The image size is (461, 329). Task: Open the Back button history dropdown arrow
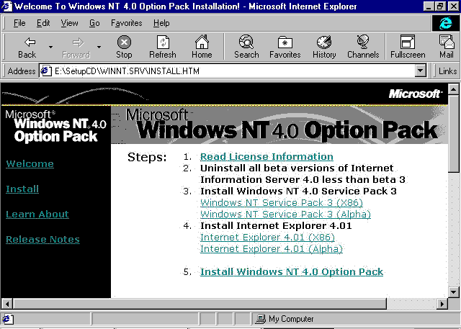pyautogui.click(x=50, y=48)
